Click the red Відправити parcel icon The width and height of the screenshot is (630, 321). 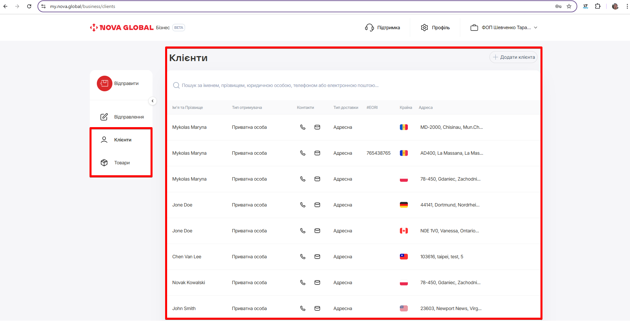104,83
